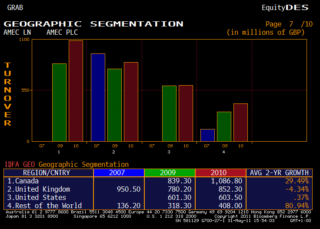Click United Kingdom's green 2009 chart bar

tap(114, 105)
